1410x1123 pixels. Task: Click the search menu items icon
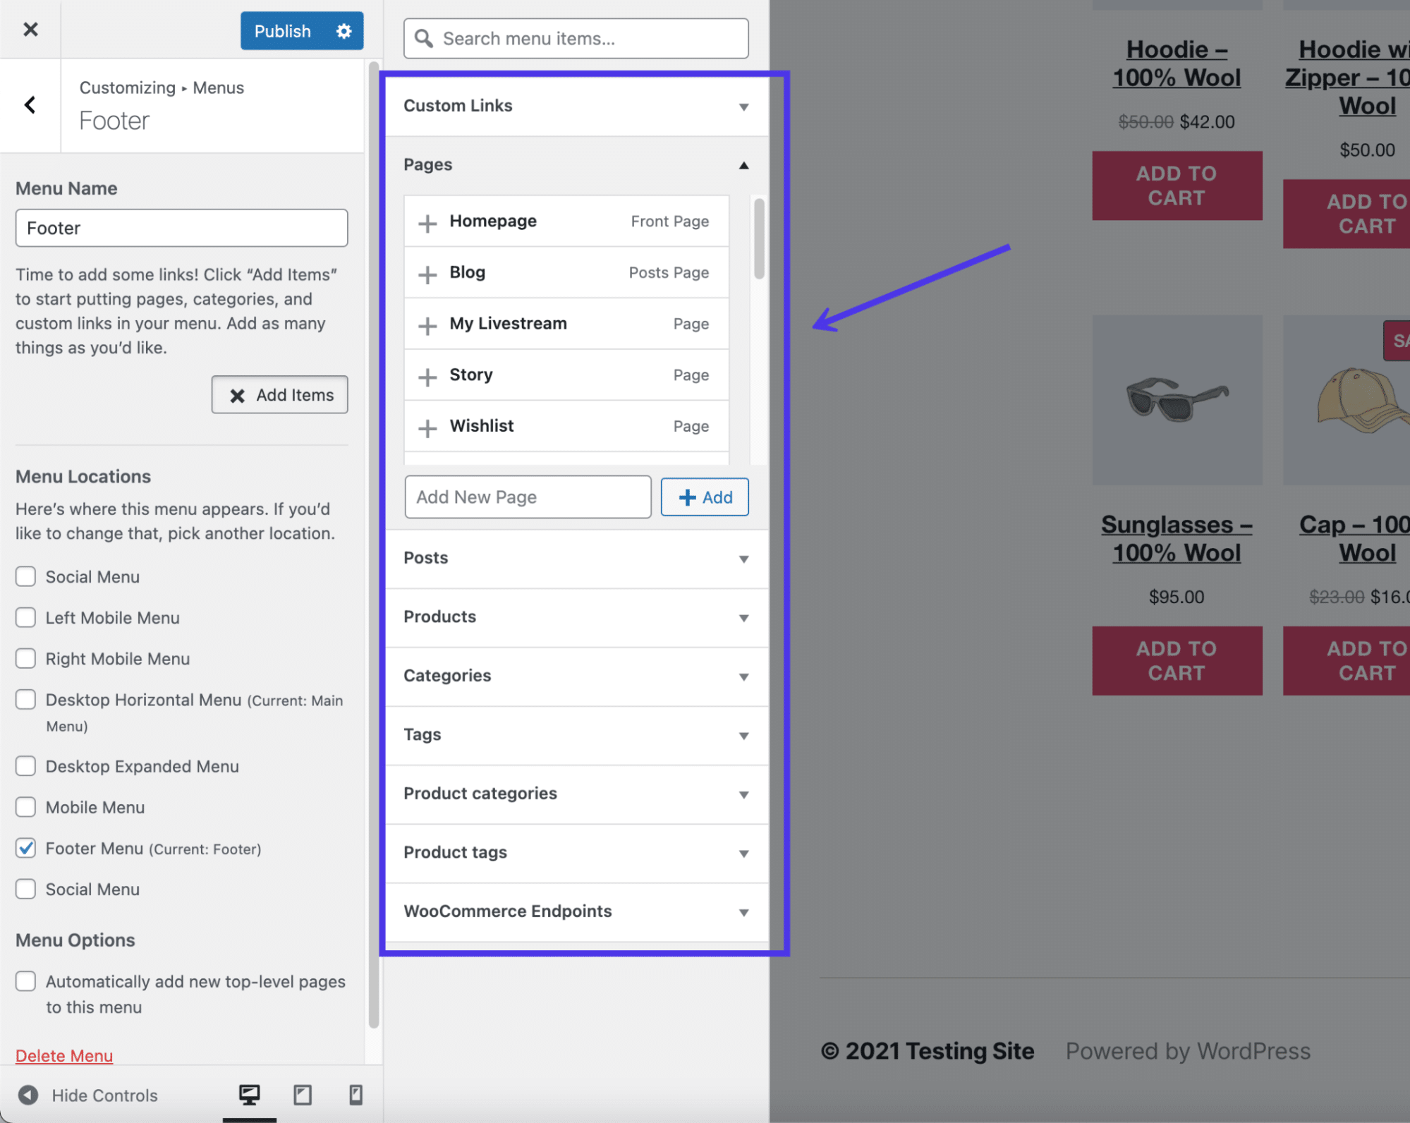(426, 38)
